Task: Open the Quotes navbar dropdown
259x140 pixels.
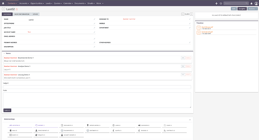Action: [58, 3]
